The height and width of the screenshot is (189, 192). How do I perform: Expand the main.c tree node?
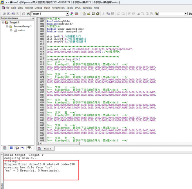pos(11,30)
